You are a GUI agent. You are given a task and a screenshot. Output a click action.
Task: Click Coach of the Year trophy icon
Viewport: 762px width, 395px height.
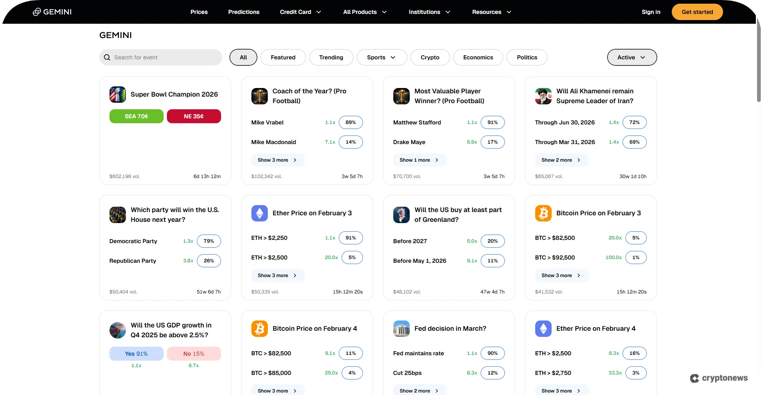click(260, 96)
